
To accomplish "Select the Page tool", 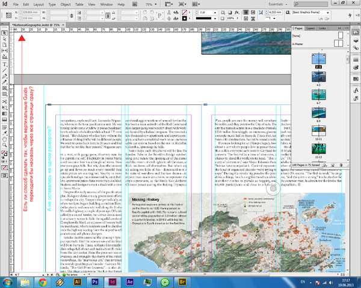I will [4, 45].
